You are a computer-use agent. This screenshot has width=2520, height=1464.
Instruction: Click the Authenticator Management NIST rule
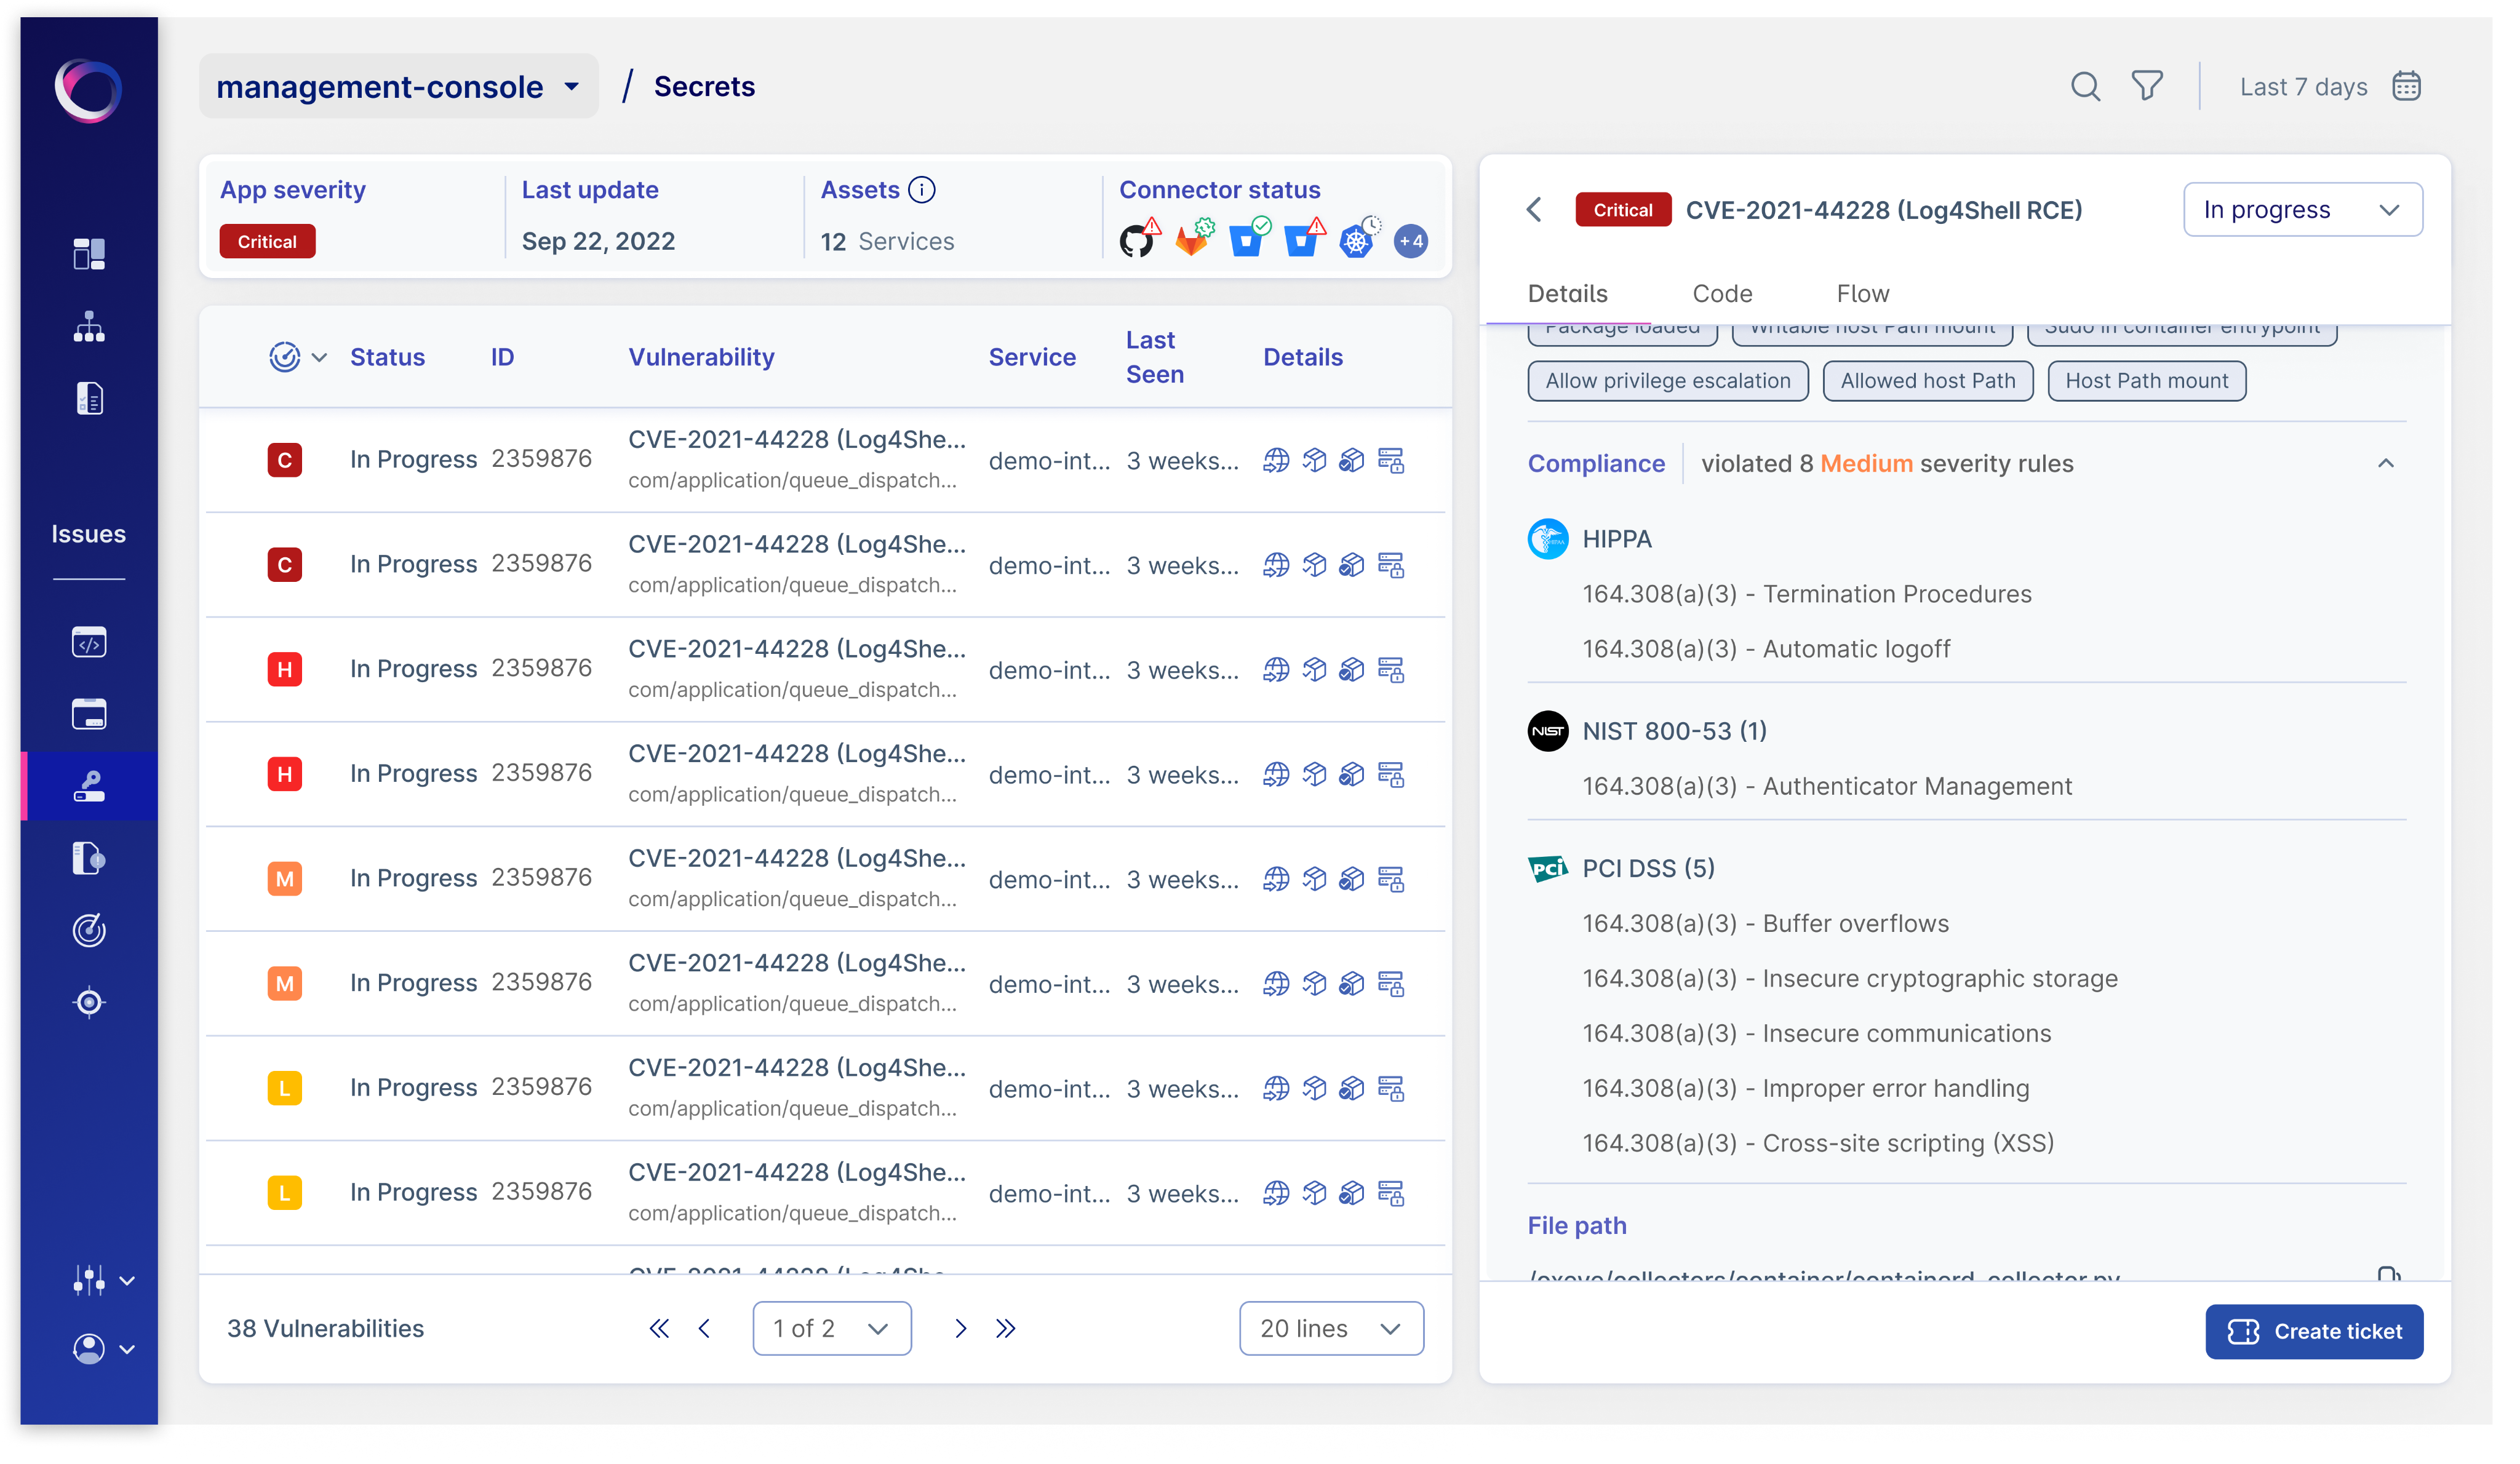[x=1826, y=786]
